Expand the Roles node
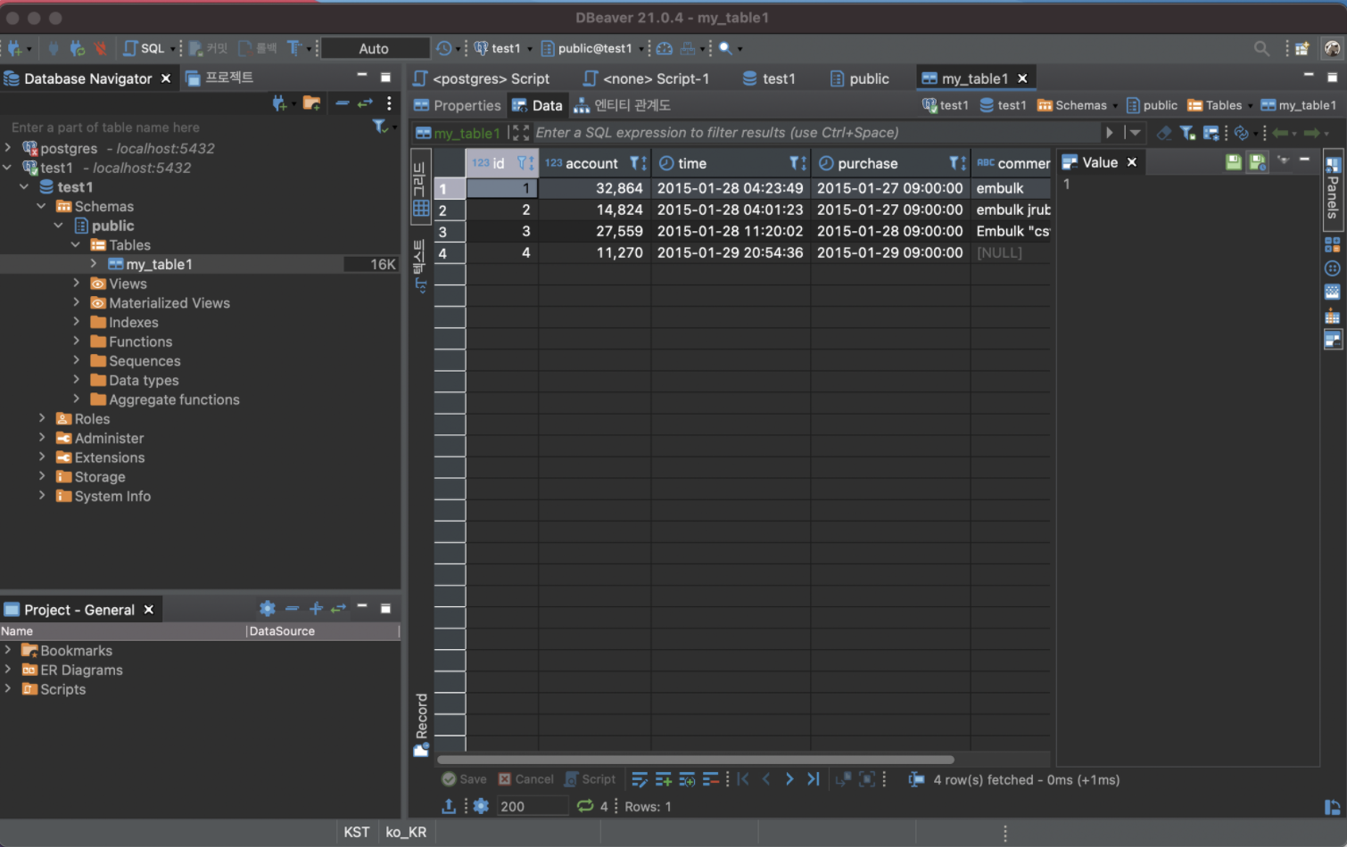1347x847 pixels. 42,418
